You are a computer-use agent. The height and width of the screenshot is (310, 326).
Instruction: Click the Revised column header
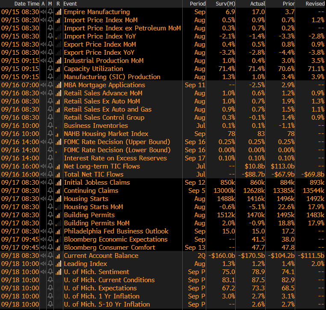(315, 4)
